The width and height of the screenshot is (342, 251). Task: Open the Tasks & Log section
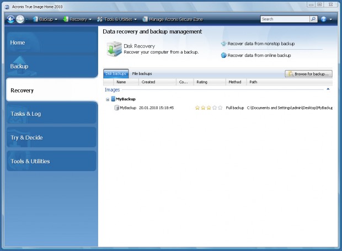(52, 114)
